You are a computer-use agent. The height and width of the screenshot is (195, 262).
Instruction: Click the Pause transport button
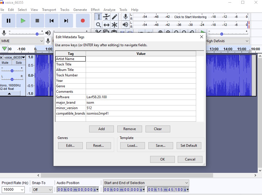point(9,21)
